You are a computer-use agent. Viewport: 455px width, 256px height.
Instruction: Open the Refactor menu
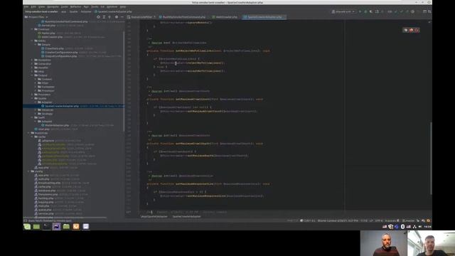click(75, 6)
